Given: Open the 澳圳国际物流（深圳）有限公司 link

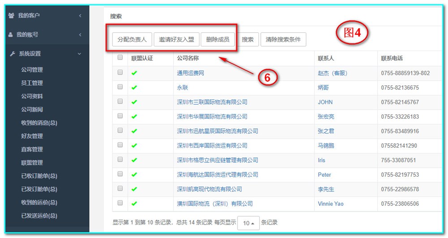Looking at the screenshot, I should (x=215, y=204).
